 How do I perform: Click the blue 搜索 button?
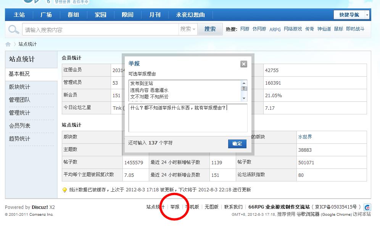(210, 29)
